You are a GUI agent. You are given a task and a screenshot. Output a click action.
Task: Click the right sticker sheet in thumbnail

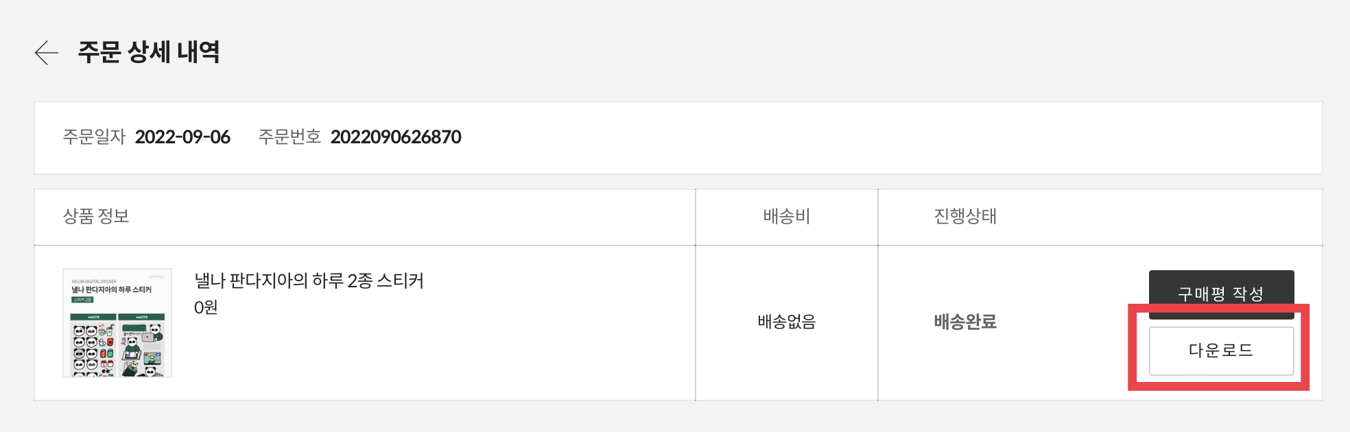142,346
